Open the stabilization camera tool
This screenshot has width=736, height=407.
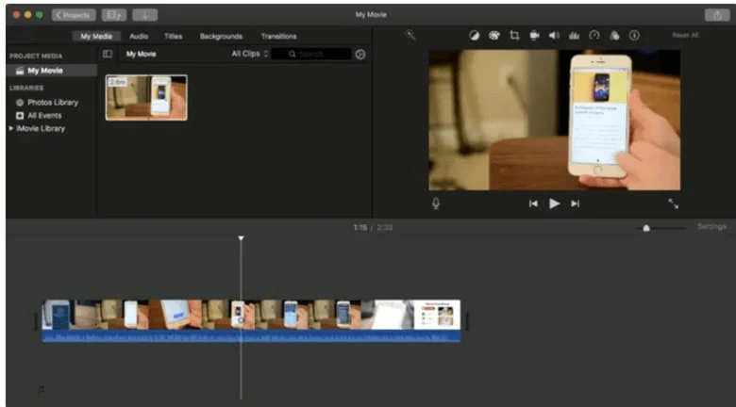pos(534,36)
